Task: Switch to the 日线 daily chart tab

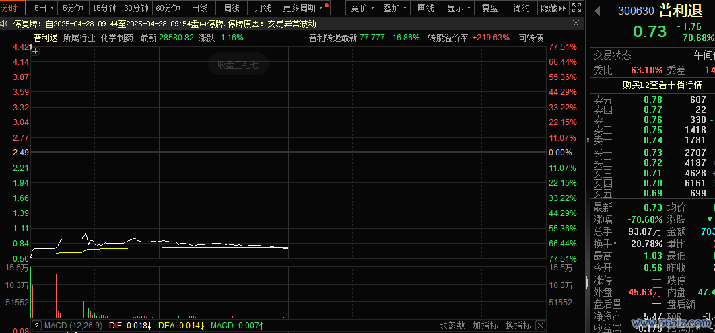Action: [x=199, y=8]
